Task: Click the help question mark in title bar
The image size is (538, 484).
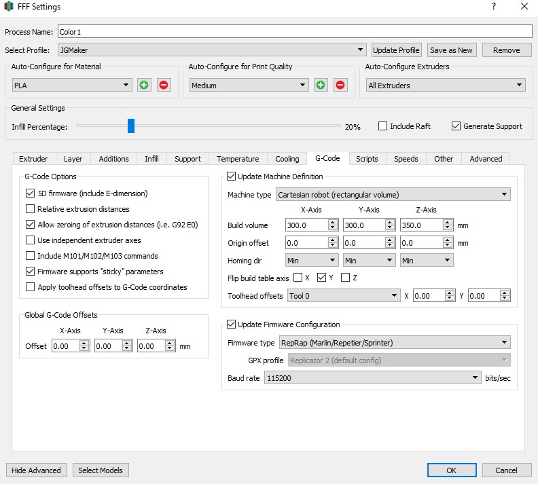Action: (x=493, y=6)
